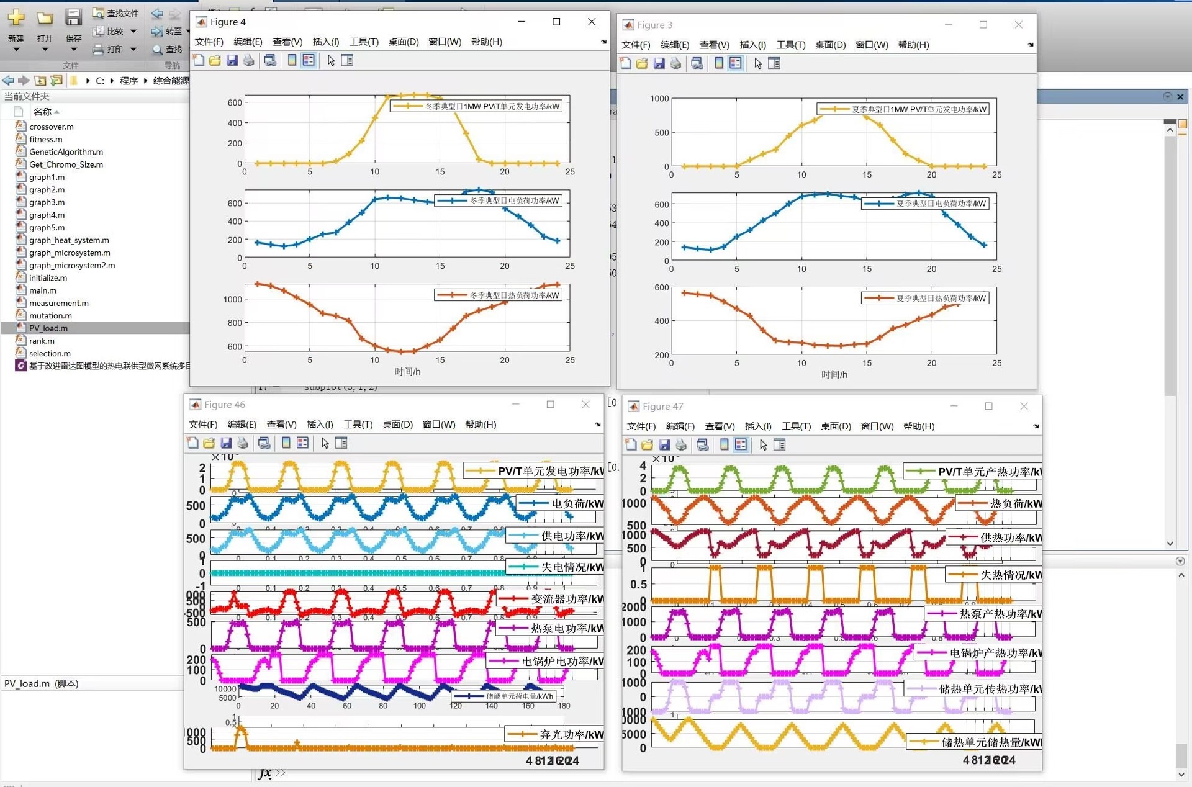Toggle Insert Legend in Figure 4 toolbar
Viewport: 1192px width, 787px height.
tap(309, 60)
